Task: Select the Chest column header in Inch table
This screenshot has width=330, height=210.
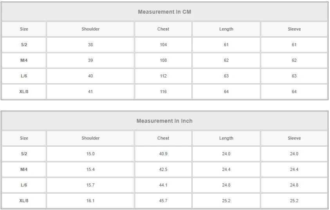Action: tap(163, 138)
